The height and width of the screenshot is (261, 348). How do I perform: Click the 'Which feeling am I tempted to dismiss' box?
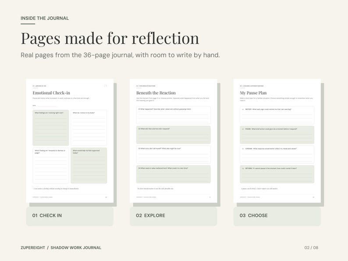[x=51, y=166]
